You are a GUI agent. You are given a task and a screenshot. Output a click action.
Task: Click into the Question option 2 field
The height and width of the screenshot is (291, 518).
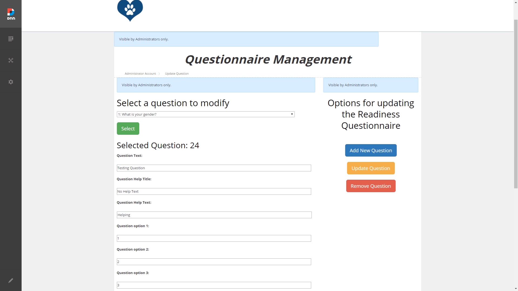coord(214,262)
